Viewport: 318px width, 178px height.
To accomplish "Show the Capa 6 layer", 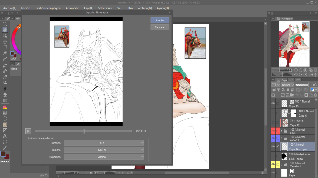I will 273,113.
